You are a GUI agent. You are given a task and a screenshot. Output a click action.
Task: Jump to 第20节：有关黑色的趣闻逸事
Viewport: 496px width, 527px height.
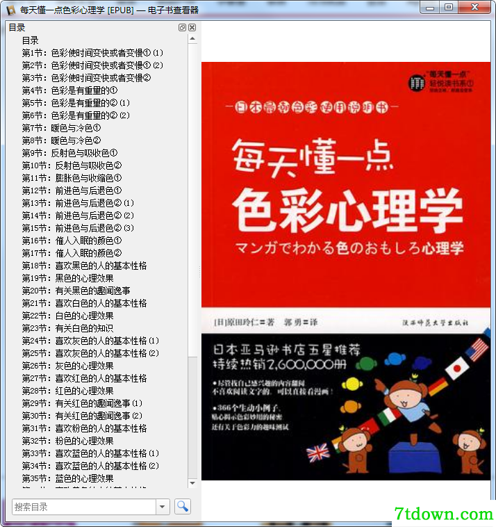point(76,291)
